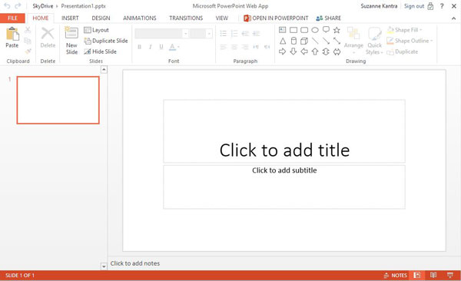Select the five-point star shape

pyautogui.click(x=337, y=30)
